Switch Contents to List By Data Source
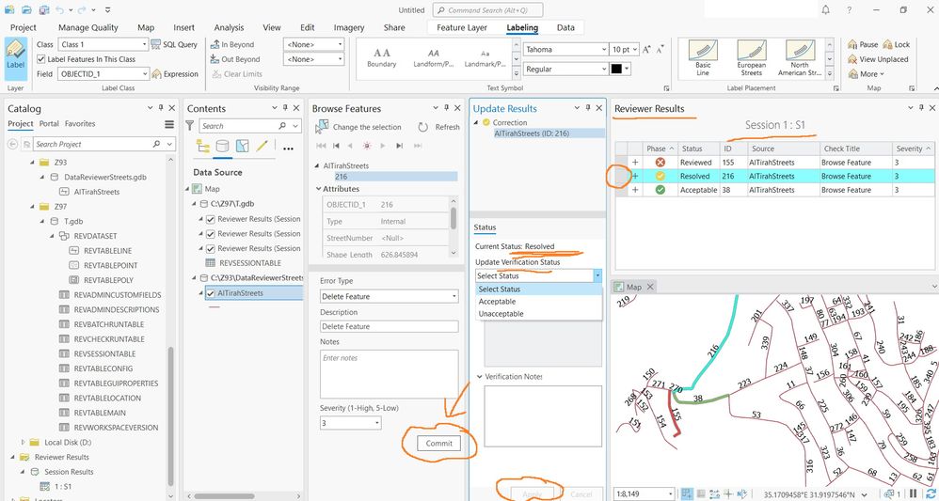The width and height of the screenshot is (939, 501). click(x=222, y=146)
